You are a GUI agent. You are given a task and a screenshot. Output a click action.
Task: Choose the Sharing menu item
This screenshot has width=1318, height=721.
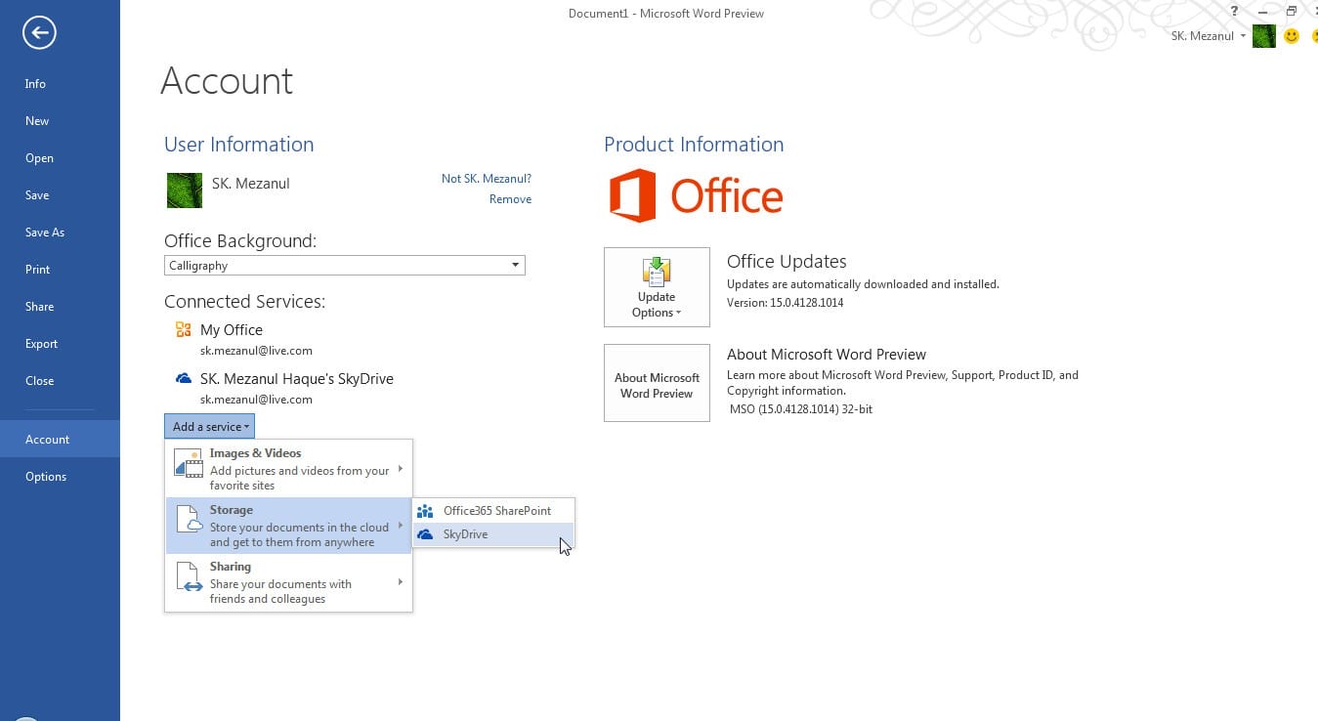point(288,582)
